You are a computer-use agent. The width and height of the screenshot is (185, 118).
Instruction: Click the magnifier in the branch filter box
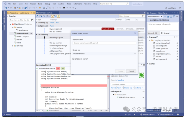click(32, 20)
